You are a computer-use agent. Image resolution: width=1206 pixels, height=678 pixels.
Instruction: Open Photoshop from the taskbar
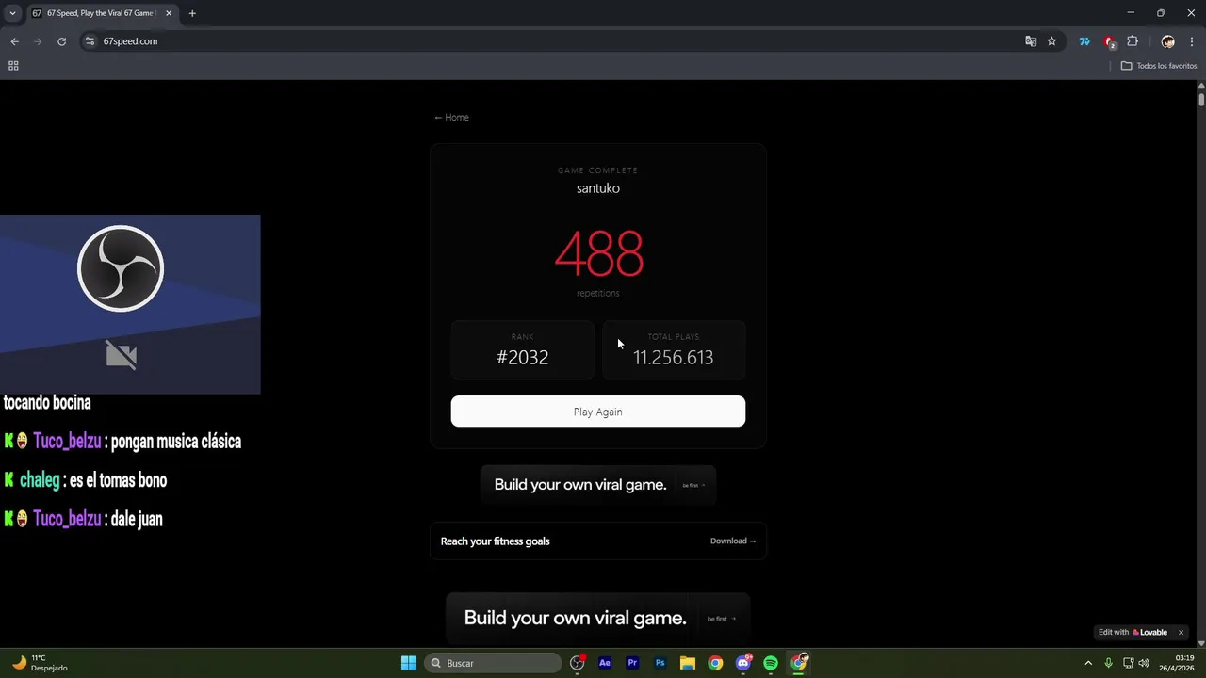pos(660,663)
